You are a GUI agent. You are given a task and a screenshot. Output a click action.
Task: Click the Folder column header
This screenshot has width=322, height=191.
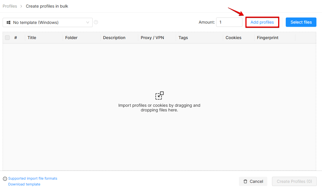[71, 38]
